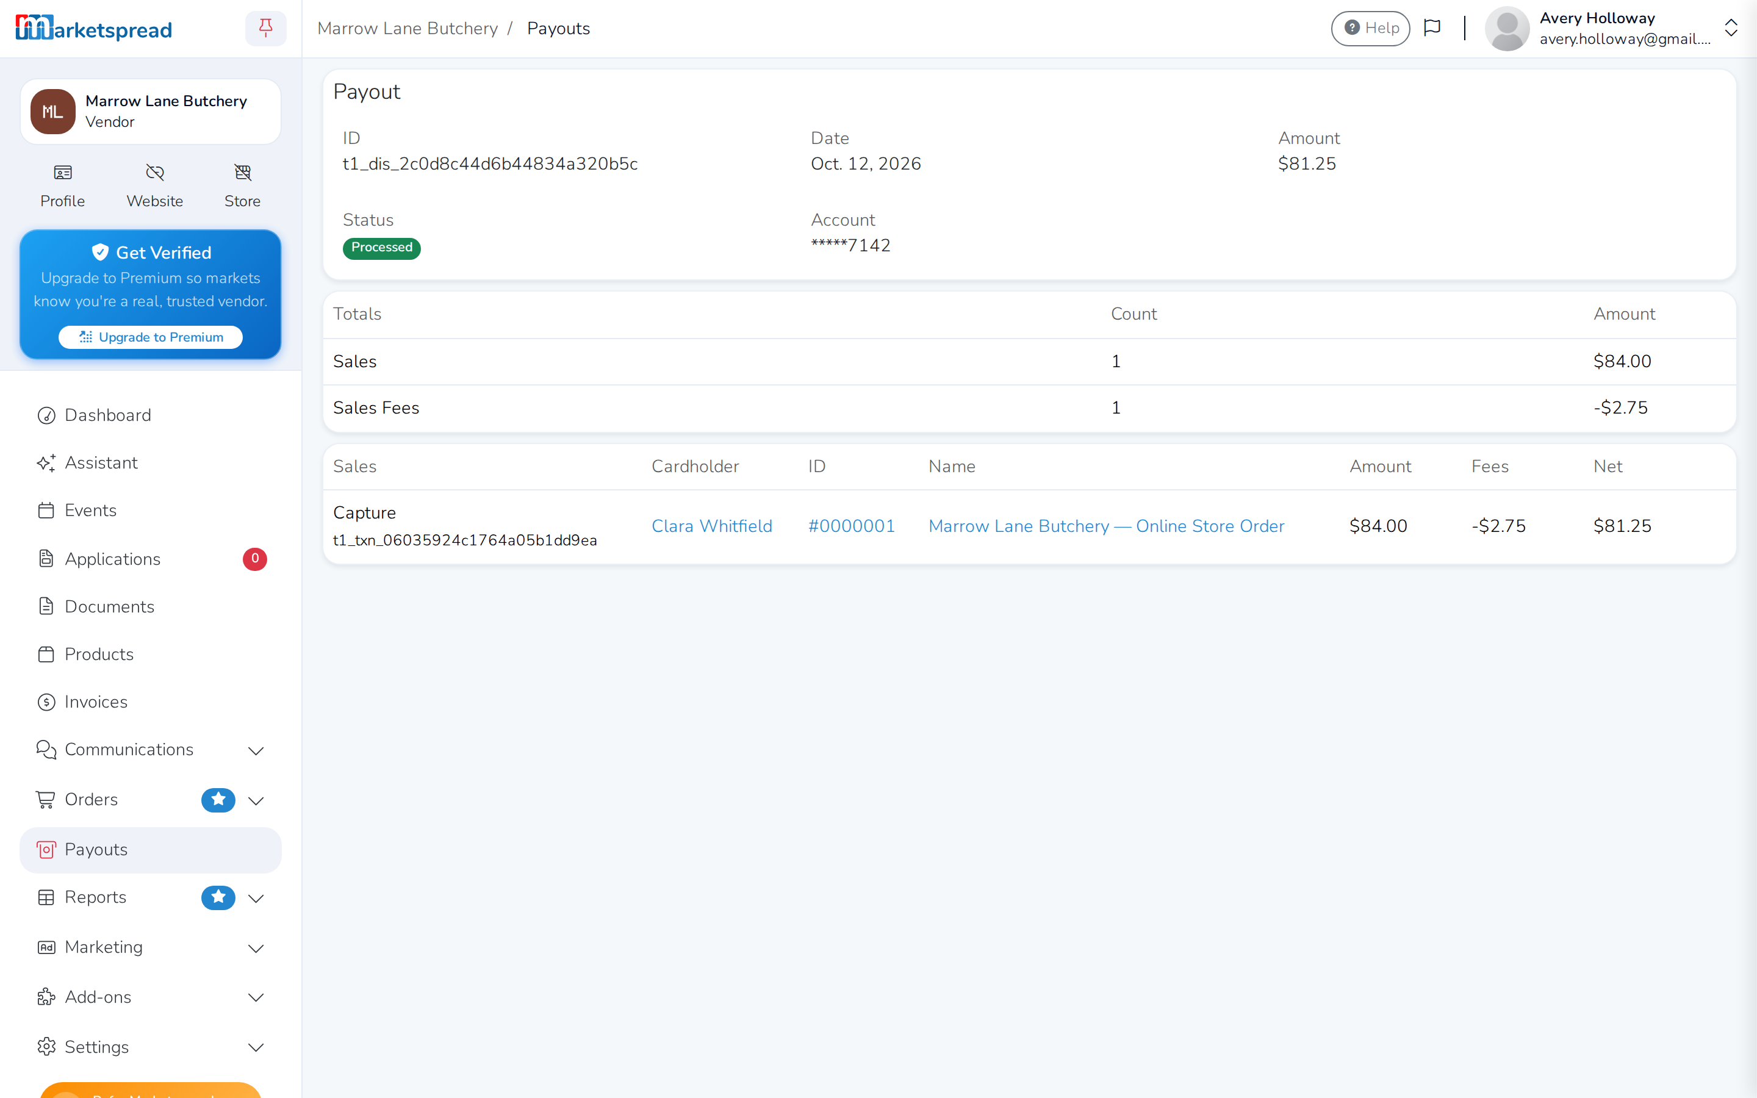Open the Store icon

(242, 173)
